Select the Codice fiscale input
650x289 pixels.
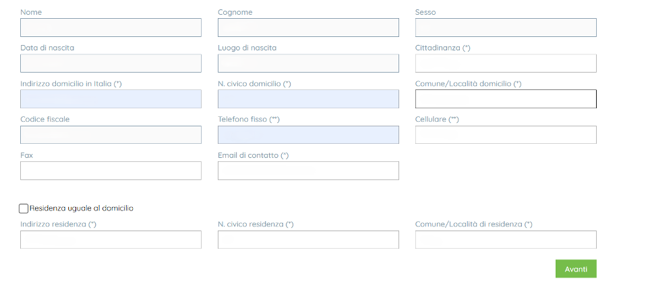[111, 134]
